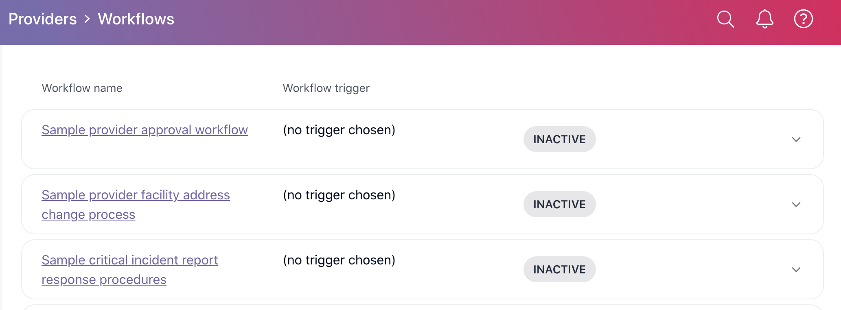Select the Workflows breadcrumb title
Viewport: 841px width, 310px height.
(x=136, y=19)
